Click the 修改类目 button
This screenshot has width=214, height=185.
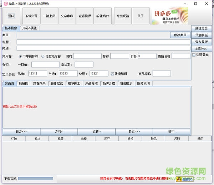pos(180,35)
